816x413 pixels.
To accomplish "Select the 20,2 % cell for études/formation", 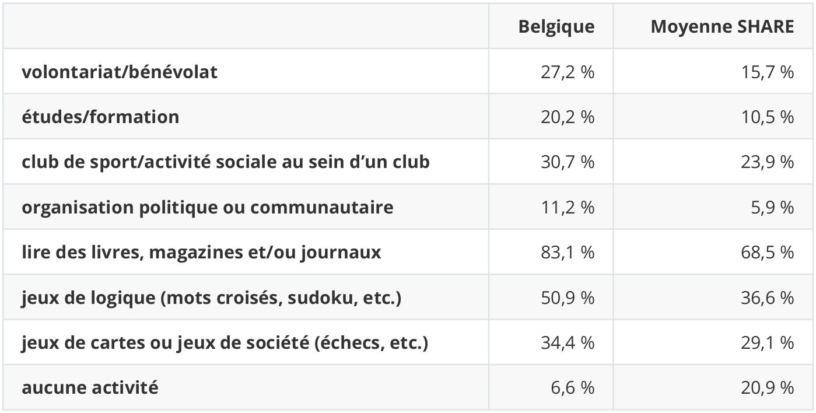I will 568,117.
